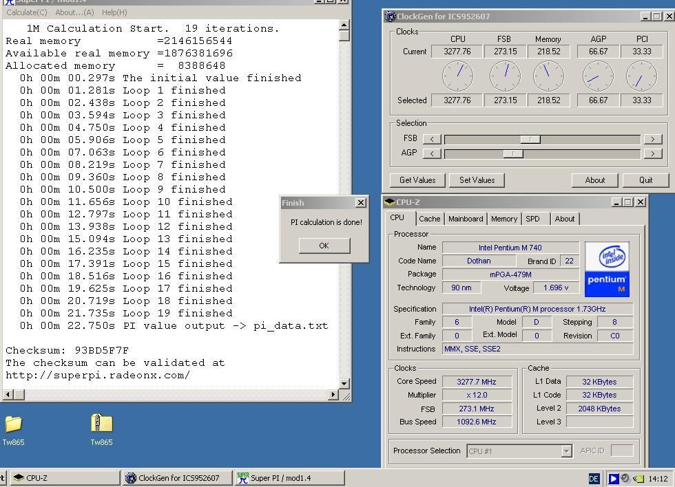Click the DE language indicator in tray
Image resolution: width=675 pixels, height=487 pixels.
point(594,479)
